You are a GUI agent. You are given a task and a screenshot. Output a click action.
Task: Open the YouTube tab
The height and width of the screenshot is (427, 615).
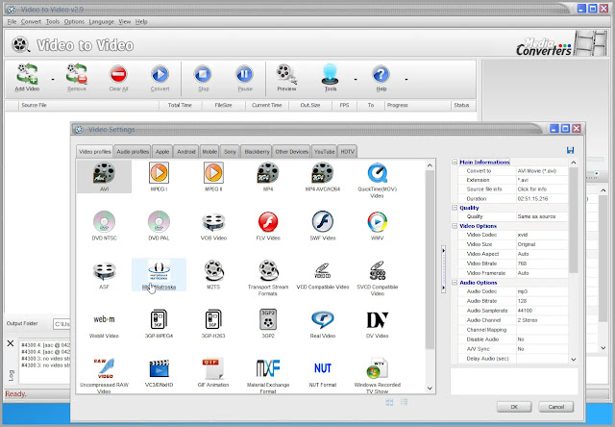coord(325,152)
